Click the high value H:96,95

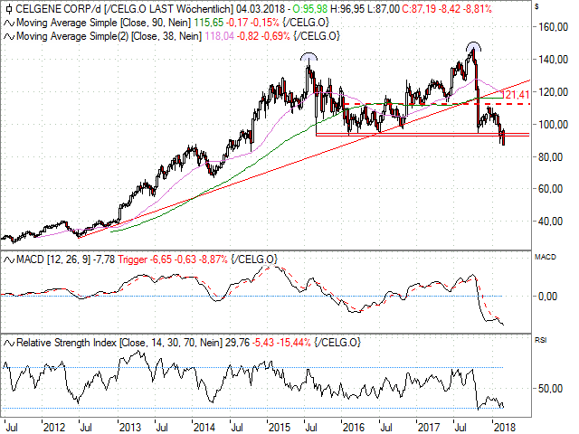tap(347, 9)
